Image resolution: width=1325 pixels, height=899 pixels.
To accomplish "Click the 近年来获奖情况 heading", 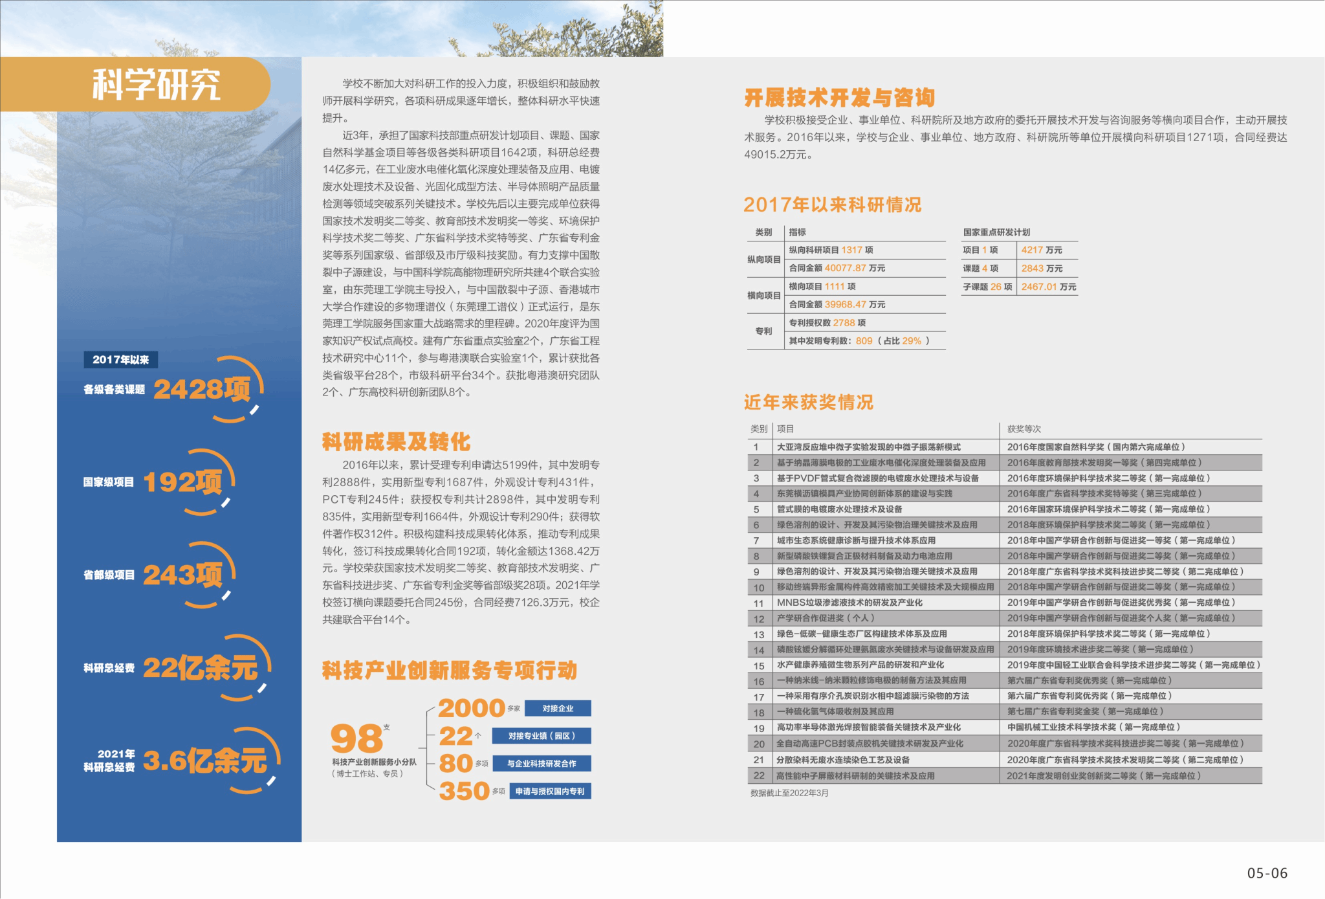I will [x=808, y=403].
